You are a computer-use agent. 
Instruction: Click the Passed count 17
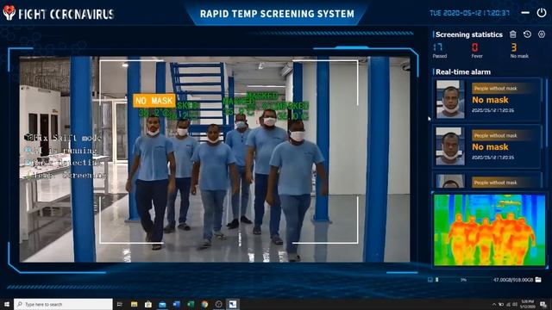click(438, 47)
